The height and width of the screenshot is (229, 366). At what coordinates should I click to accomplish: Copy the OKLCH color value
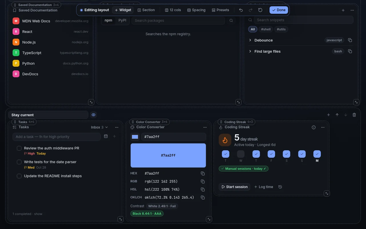tap(203, 198)
